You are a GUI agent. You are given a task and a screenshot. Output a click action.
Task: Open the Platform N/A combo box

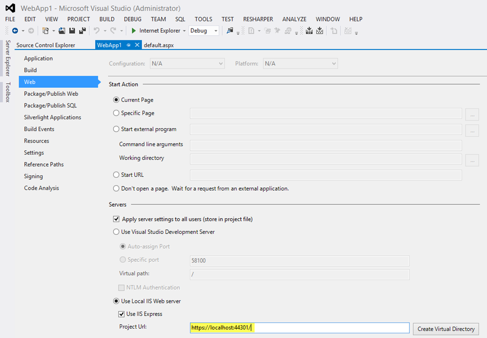[300, 63]
